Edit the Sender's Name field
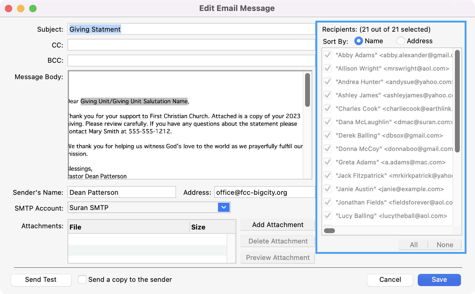The image size is (475, 294). pyautogui.click(x=121, y=192)
